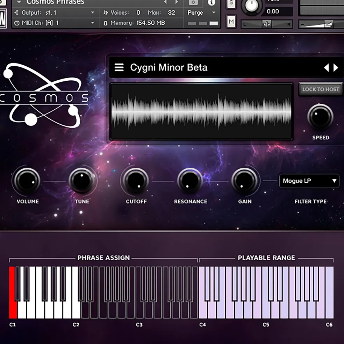Play the C4 key in Playable Range
The height and width of the screenshot is (344, 344).
[x=203, y=309]
